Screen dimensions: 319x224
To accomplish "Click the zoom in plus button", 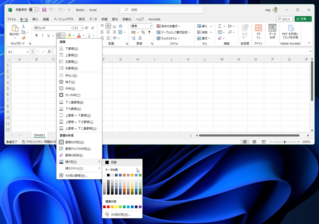I will tap(298, 142).
